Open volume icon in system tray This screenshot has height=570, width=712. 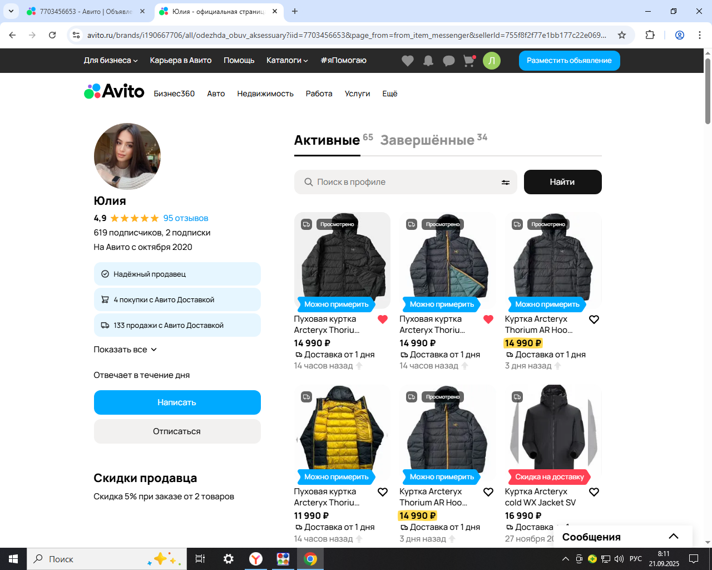pos(619,559)
